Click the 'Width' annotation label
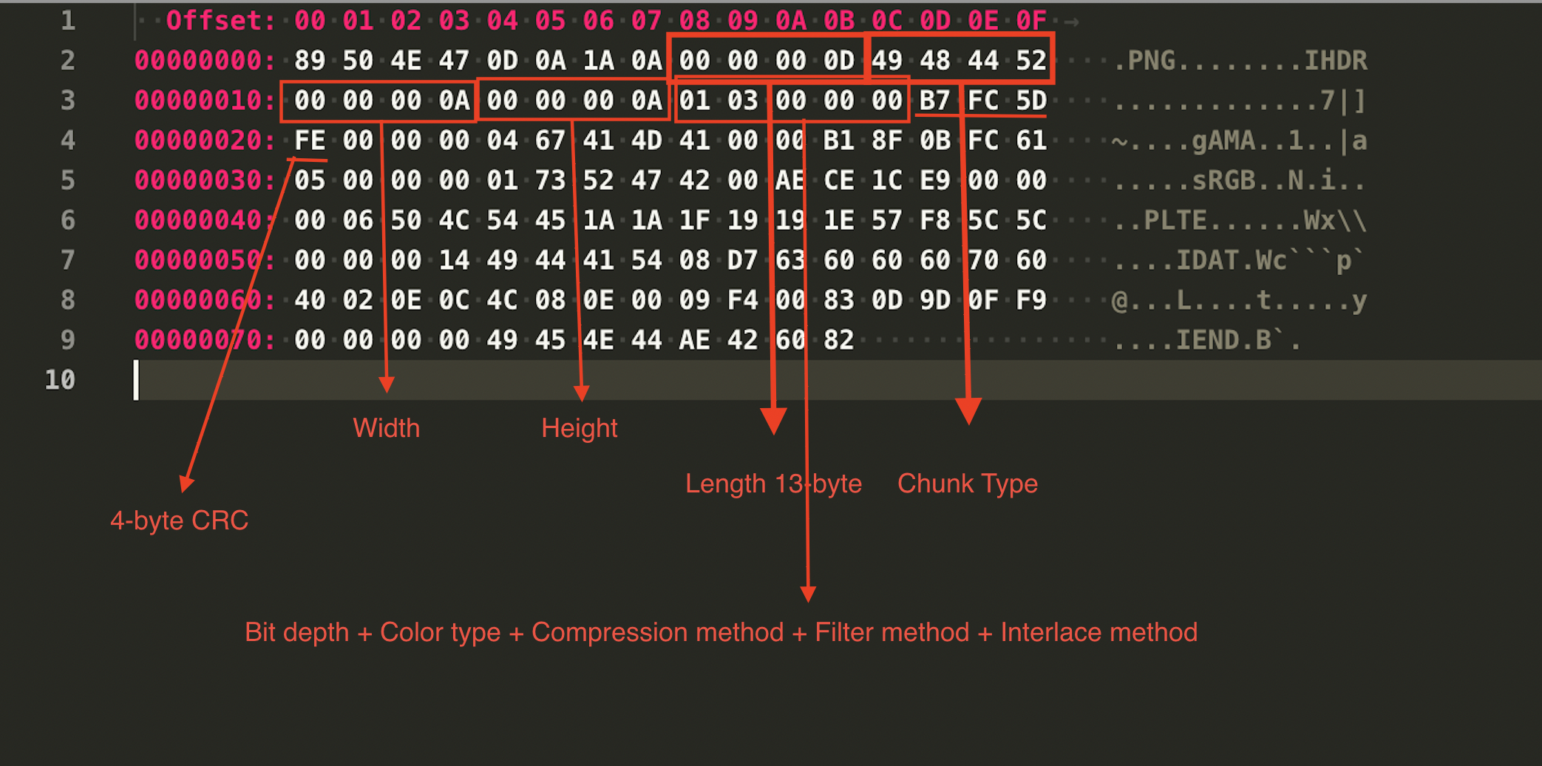This screenshot has height=766, width=1542. 386,428
